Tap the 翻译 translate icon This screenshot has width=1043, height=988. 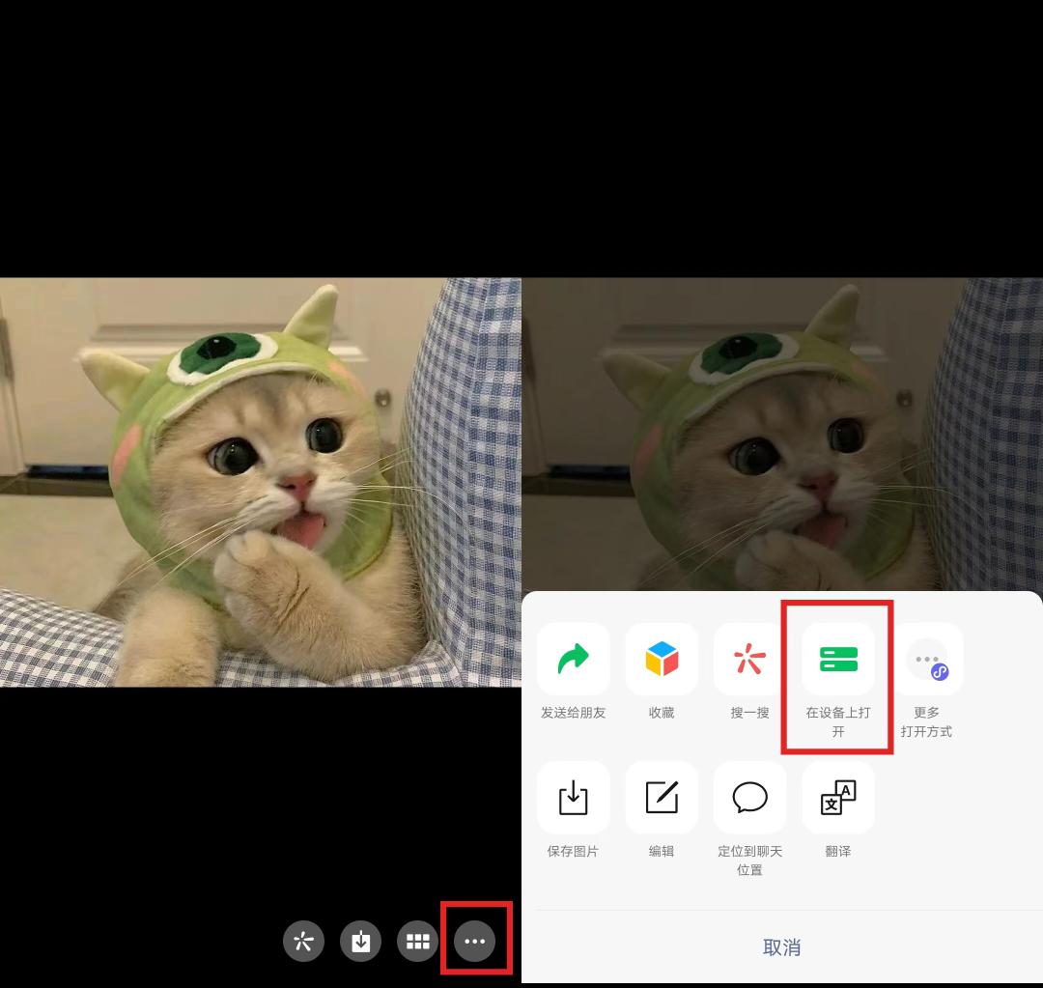pos(838,798)
